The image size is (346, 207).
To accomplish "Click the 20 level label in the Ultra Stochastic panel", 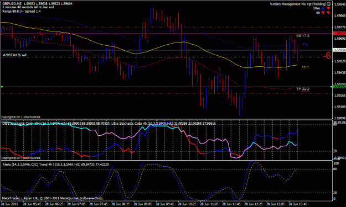I will tap(335, 151).
